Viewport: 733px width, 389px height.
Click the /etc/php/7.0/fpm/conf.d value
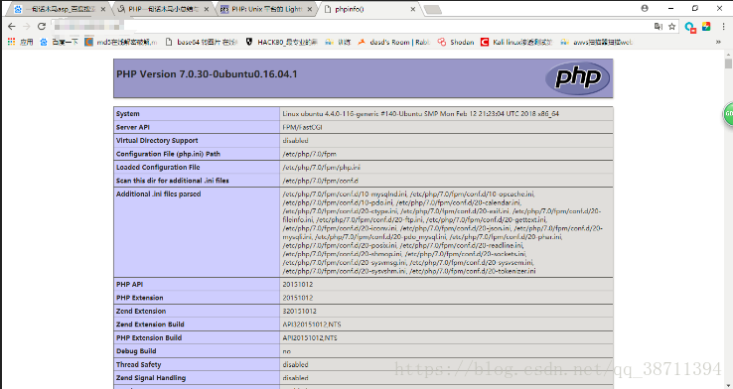tap(320, 181)
